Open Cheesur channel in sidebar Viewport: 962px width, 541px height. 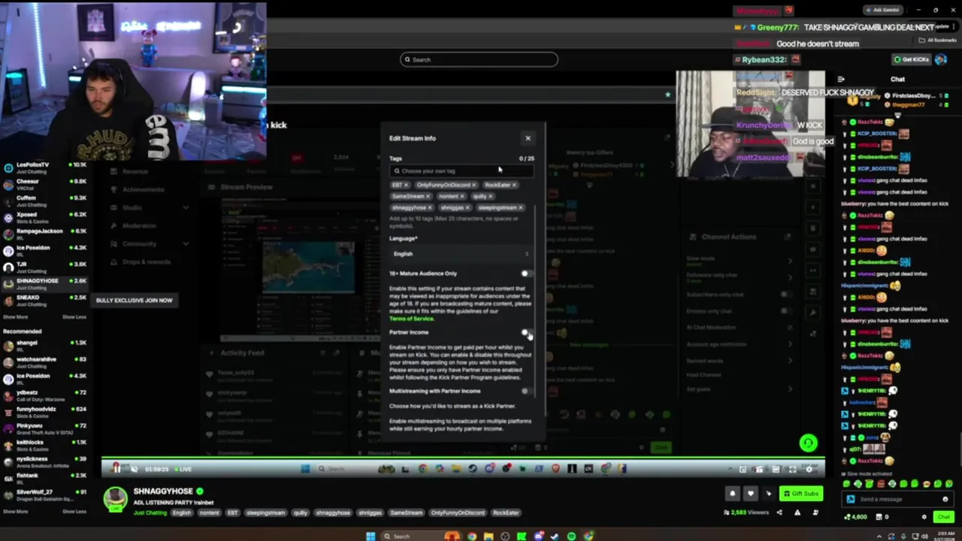[45, 183]
